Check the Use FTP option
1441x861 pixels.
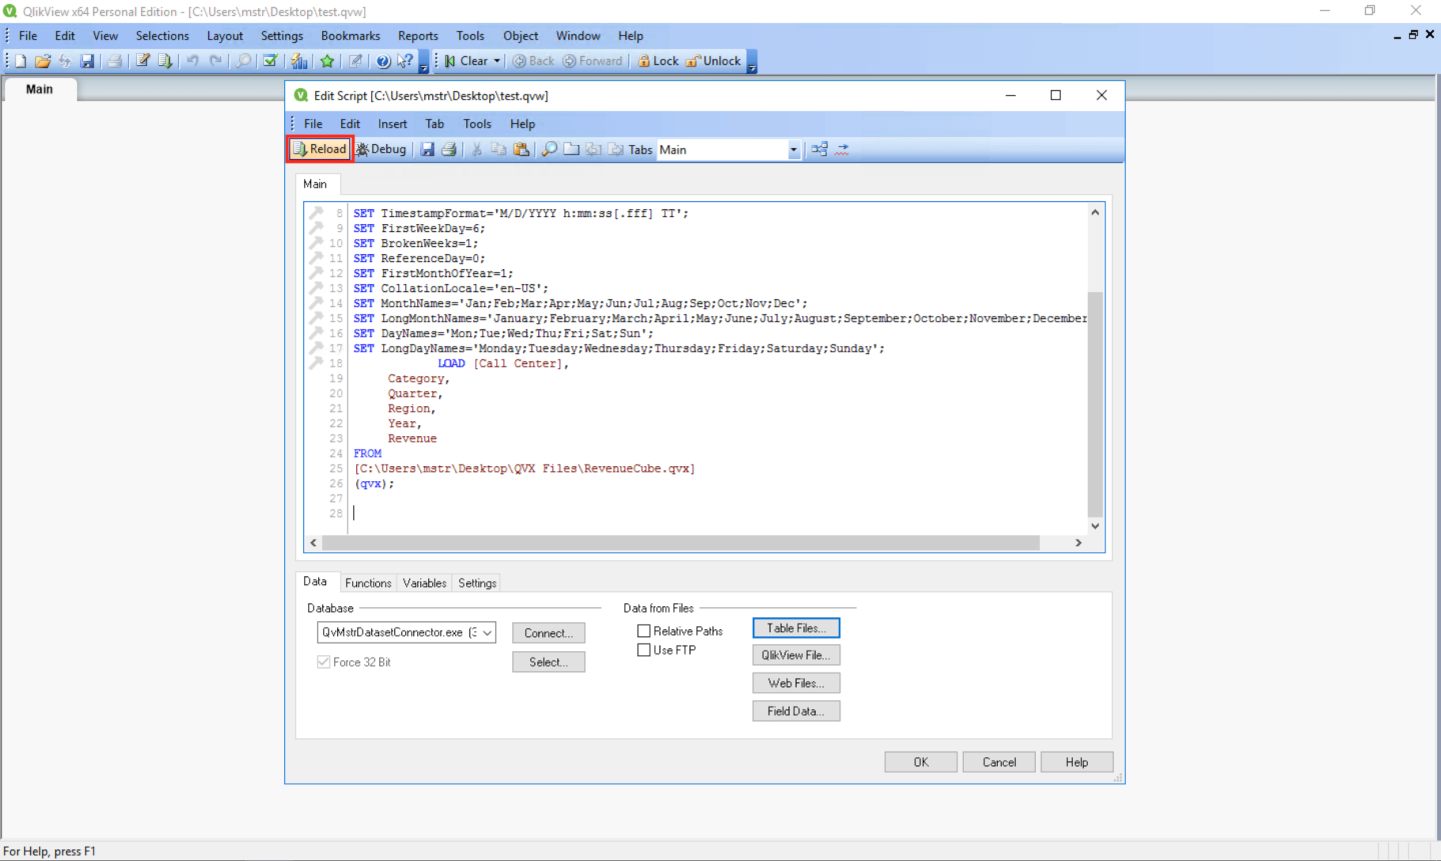[x=644, y=650]
